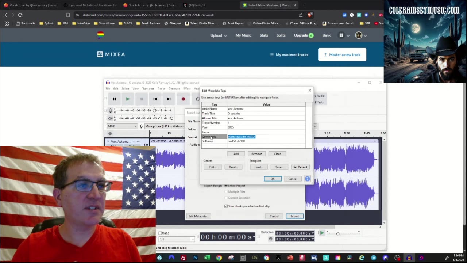Click Set Default template button
467x263 pixels.
pos(300,167)
